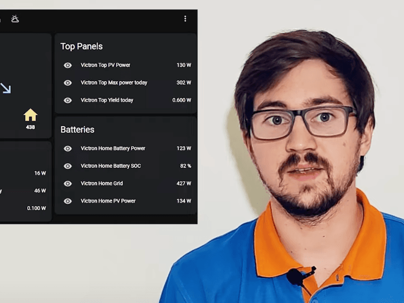
Task: Click eye icon for Victron Home Battery SOC
Action: [x=68, y=166]
